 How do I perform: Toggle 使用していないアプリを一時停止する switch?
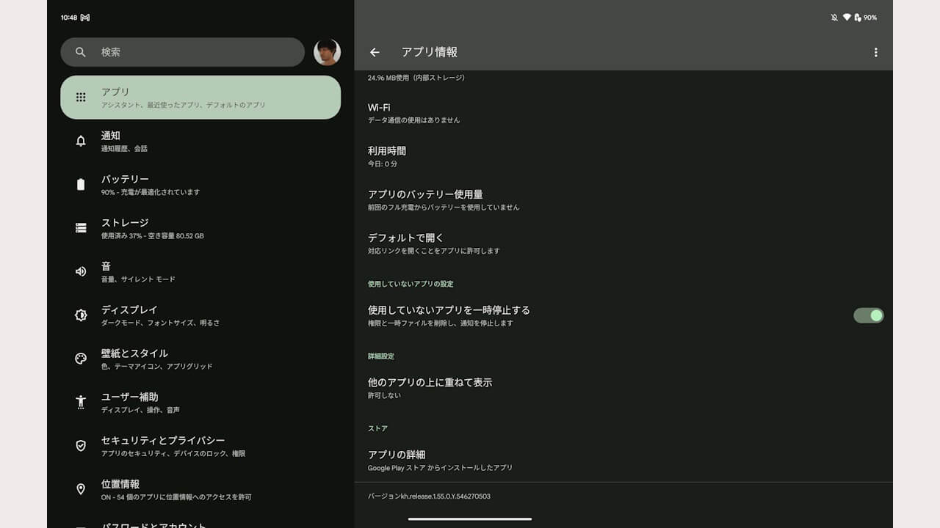click(x=868, y=315)
